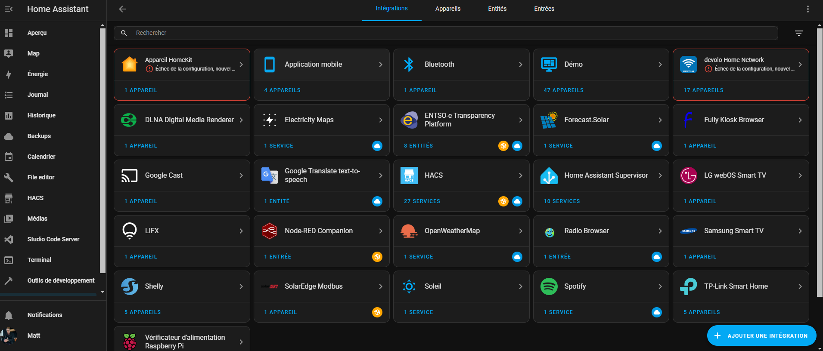Switch to the Entités tab
Screen dimensions: 823x351
pyautogui.click(x=497, y=9)
